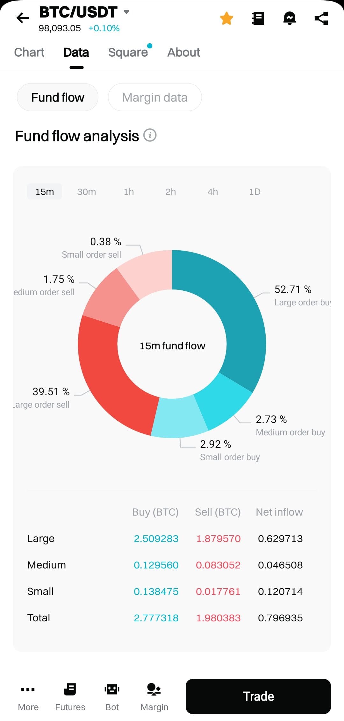Screen dimensions: 344x721
Task: Open Fund flow analysis info icon
Action: pyautogui.click(x=150, y=135)
